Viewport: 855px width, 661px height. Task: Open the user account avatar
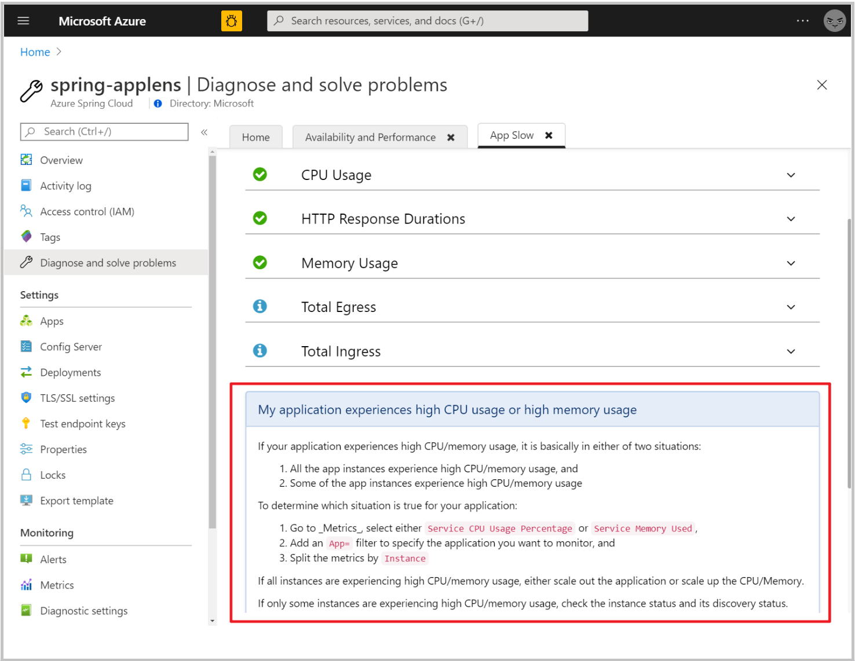(834, 21)
